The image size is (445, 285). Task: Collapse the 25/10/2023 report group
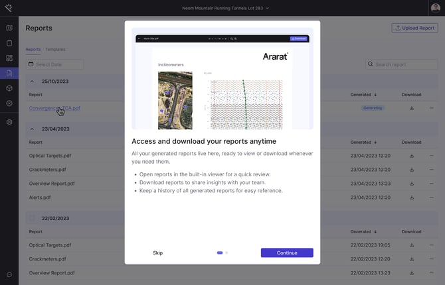tap(32, 82)
